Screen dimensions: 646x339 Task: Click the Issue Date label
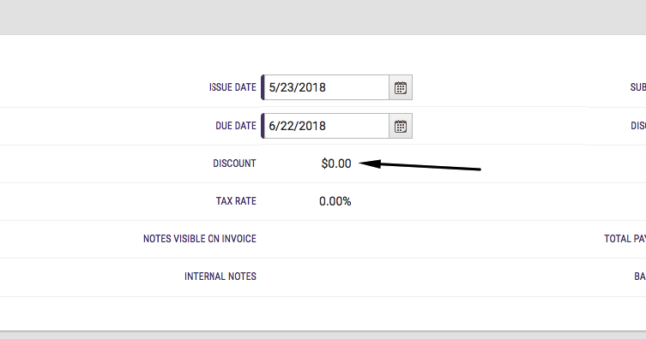232,87
